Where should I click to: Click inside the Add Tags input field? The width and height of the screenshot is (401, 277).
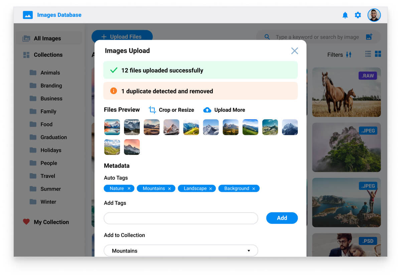pos(181,218)
